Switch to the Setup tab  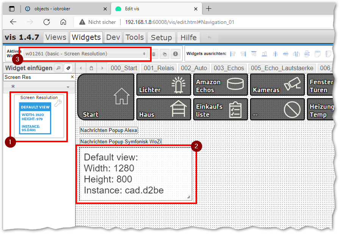pos(161,37)
